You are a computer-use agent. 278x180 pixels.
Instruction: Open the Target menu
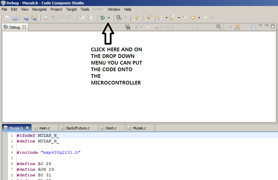71,9
